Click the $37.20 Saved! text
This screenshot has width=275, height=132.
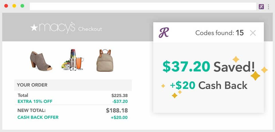click(x=209, y=67)
